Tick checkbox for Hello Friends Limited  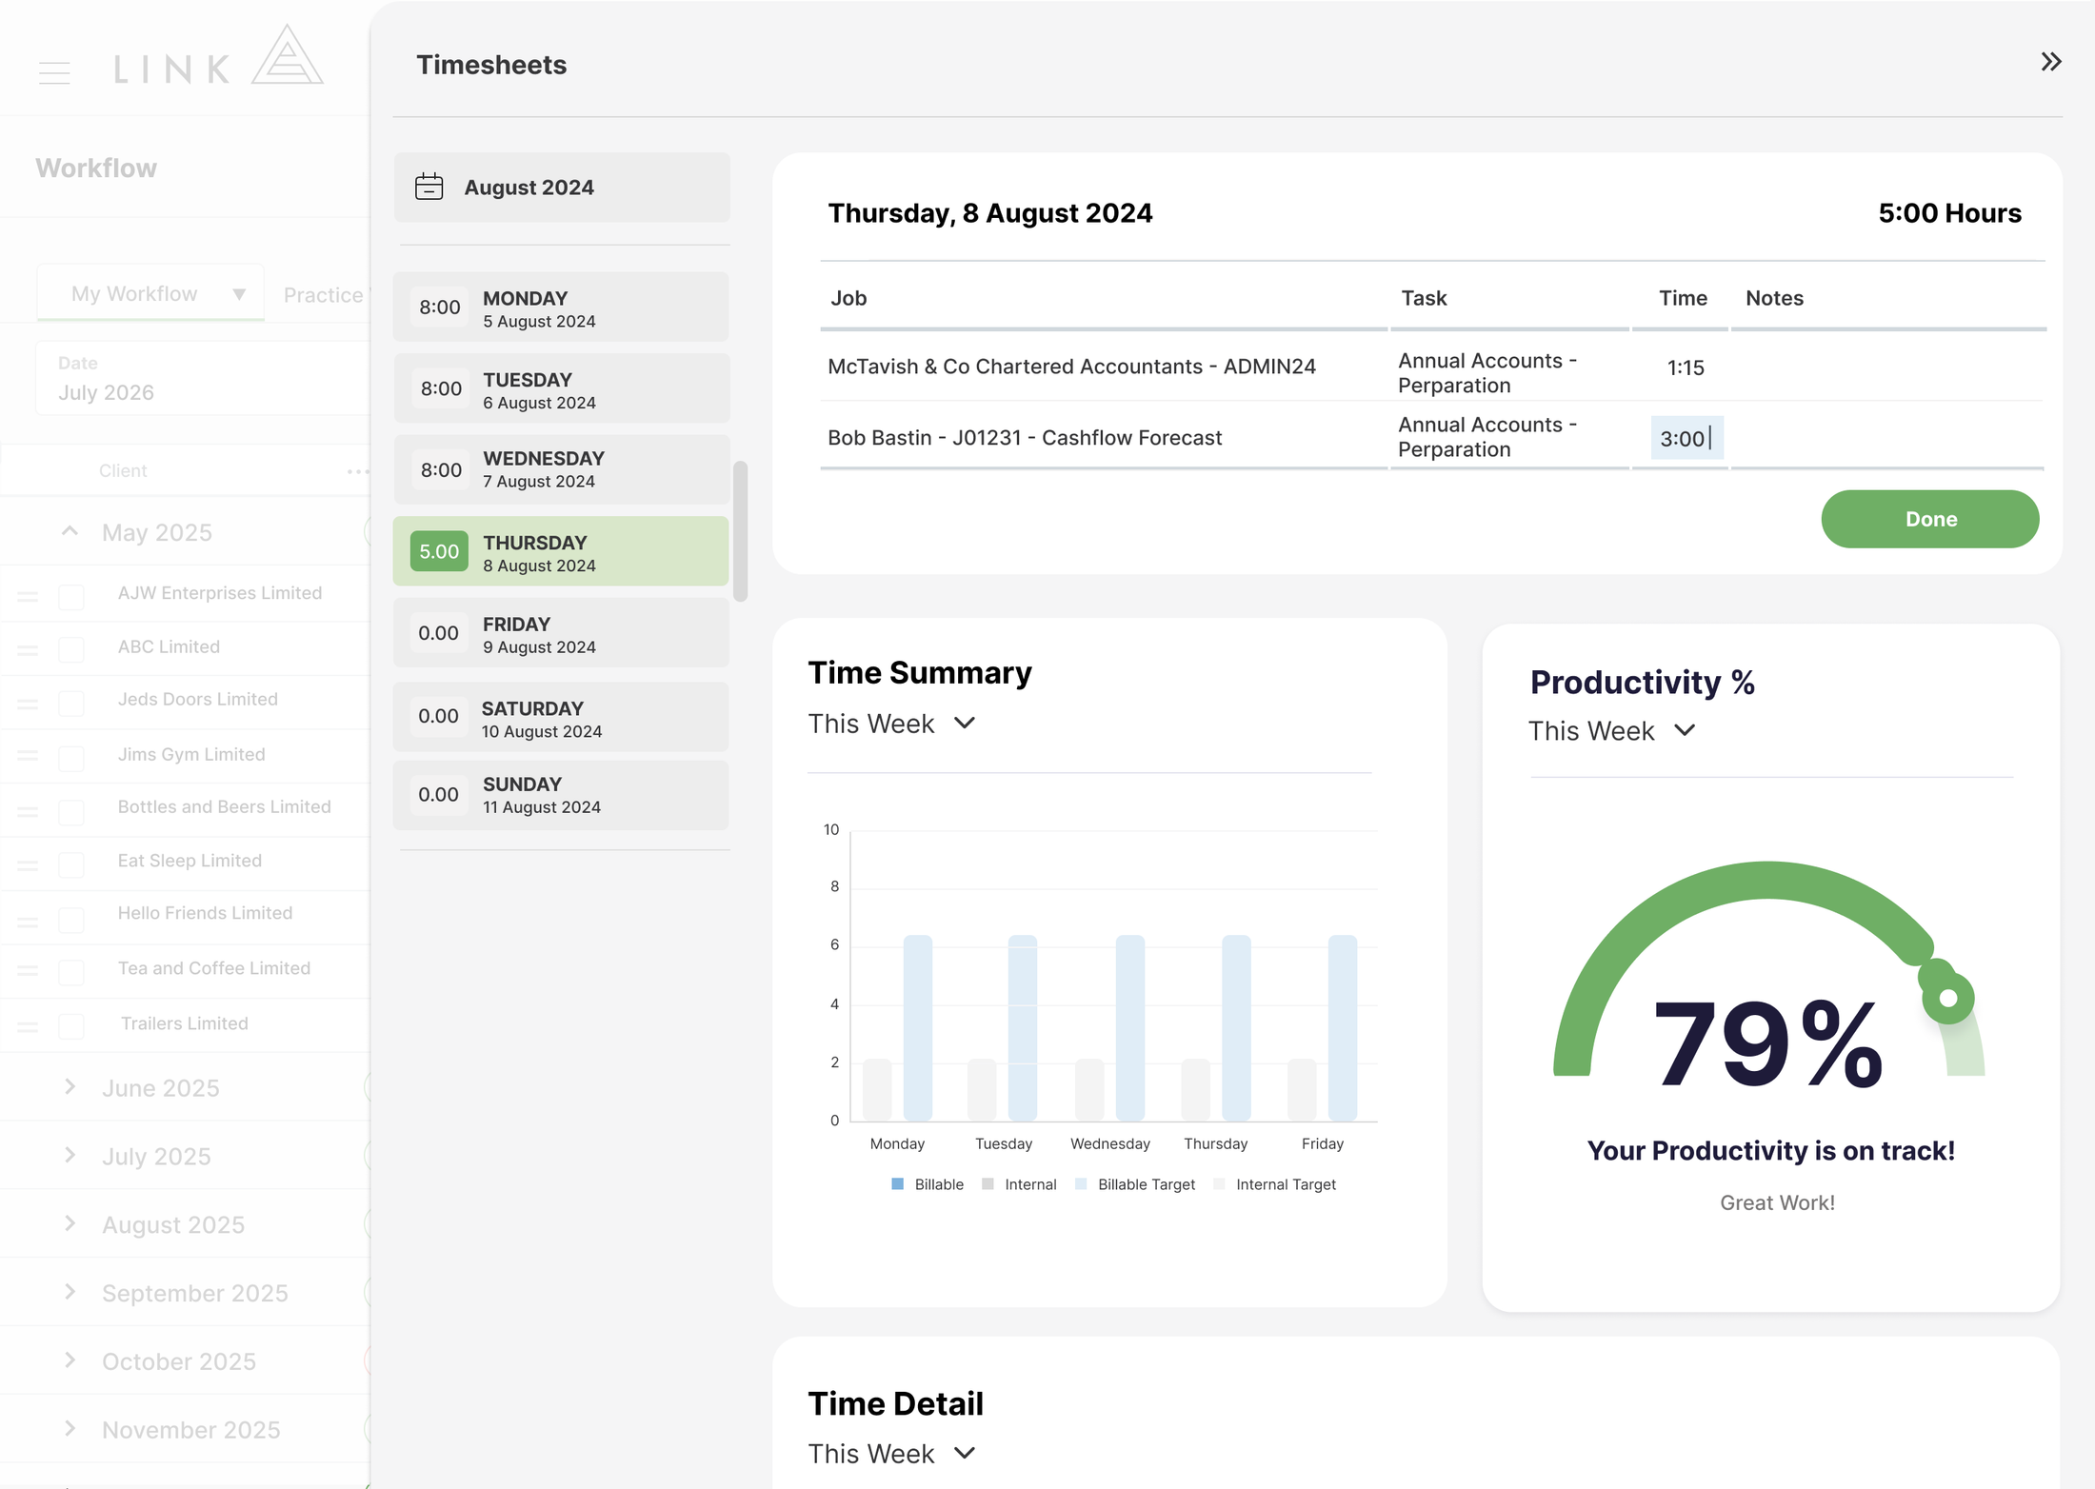click(x=71, y=919)
